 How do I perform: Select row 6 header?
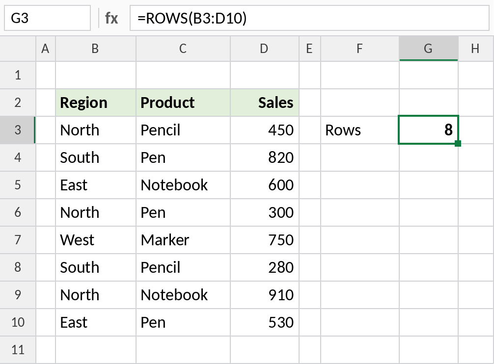pyautogui.click(x=18, y=212)
